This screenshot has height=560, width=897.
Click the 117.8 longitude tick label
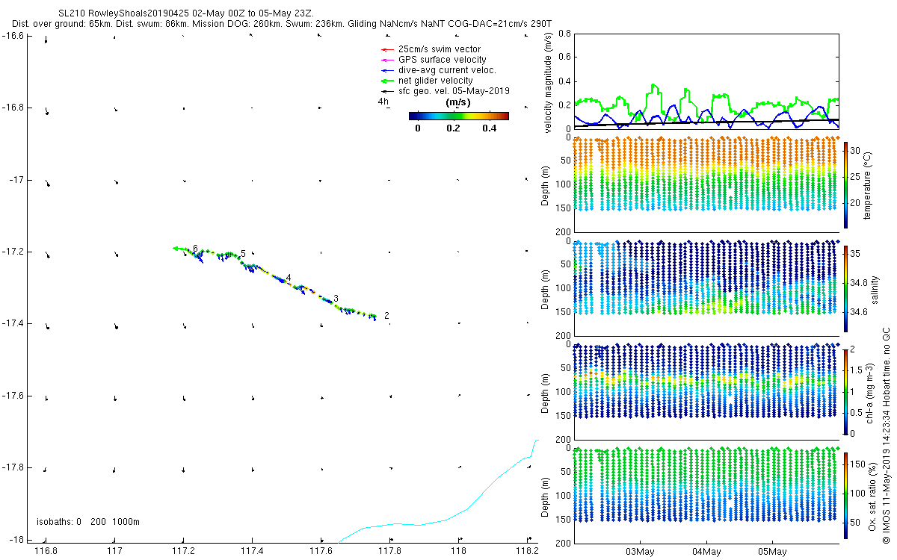point(390,552)
